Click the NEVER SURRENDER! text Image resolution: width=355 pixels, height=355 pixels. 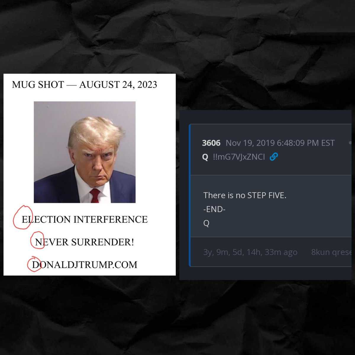pos(84,242)
